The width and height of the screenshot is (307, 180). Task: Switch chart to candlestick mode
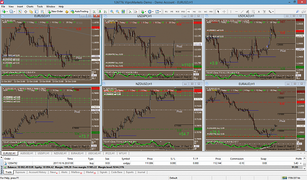(x=100, y=12)
